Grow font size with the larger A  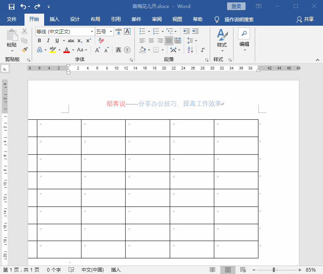98,50
